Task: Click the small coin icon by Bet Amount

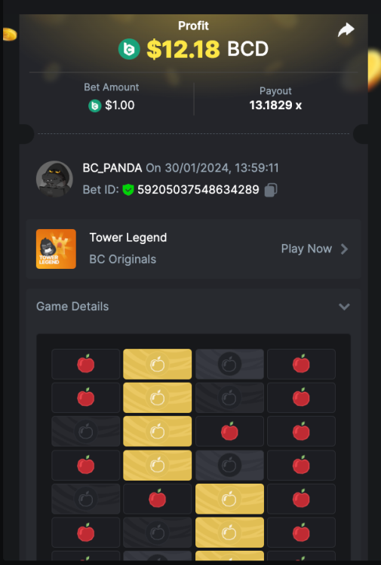Action: coord(95,105)
